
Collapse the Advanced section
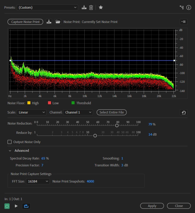10,151
